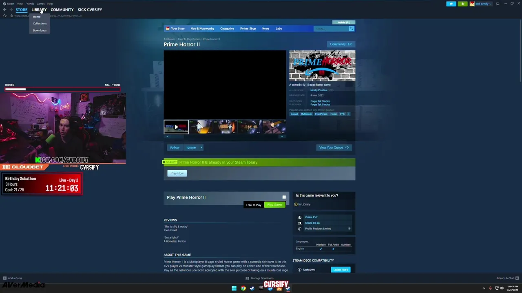Screen dimensions: 522x293
Task: Select the first video thumbnail
Action: tap(176, 127)
